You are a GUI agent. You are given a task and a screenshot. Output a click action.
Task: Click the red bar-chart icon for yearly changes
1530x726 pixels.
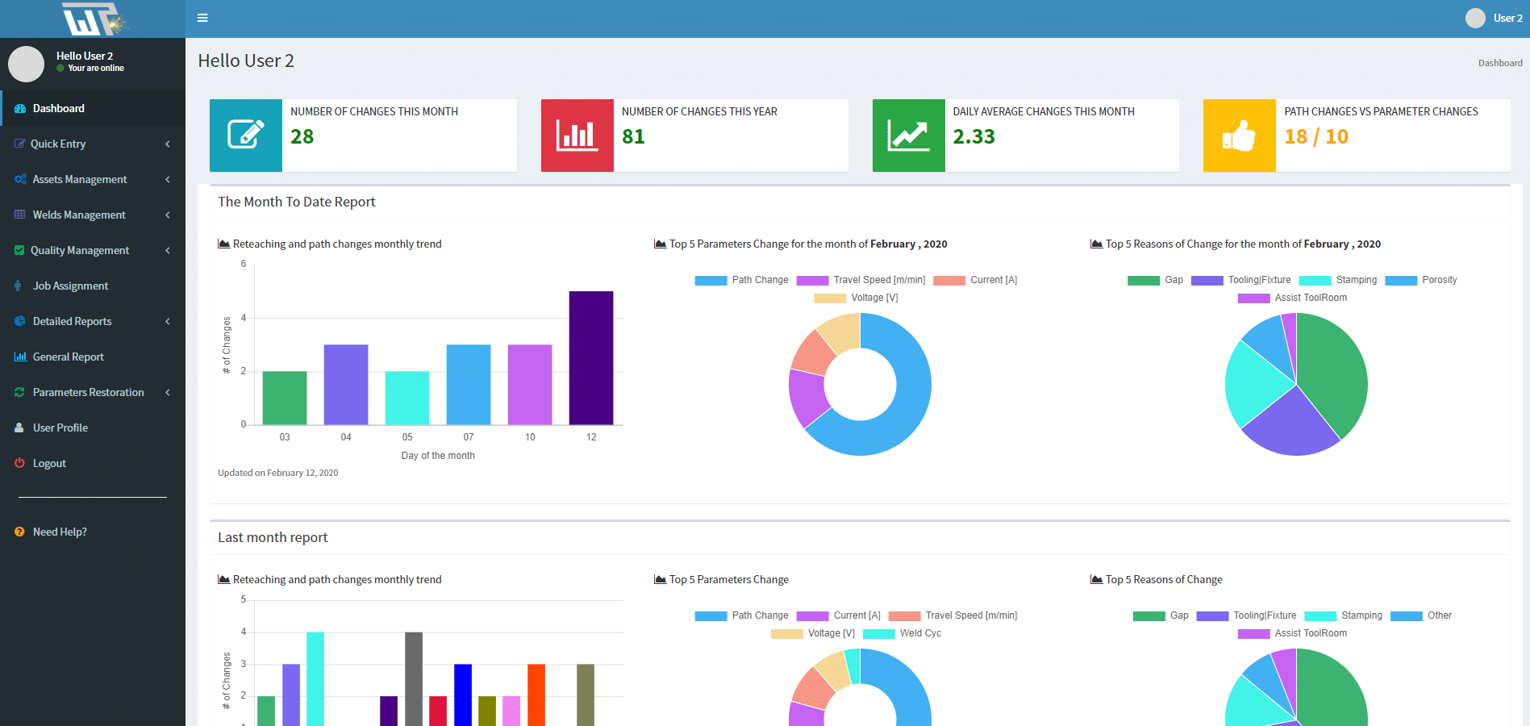(x=577, y=136)
